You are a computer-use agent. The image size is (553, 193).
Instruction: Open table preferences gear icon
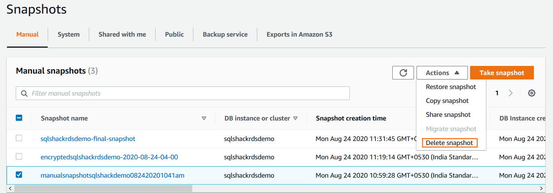(x=531, y=93)
